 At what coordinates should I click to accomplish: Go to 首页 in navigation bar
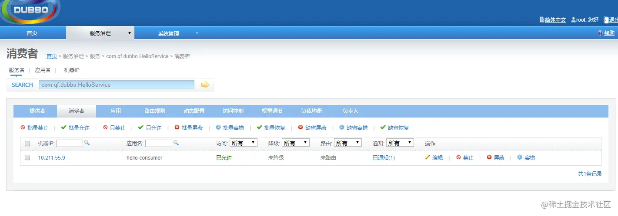[x=32, y=33]
